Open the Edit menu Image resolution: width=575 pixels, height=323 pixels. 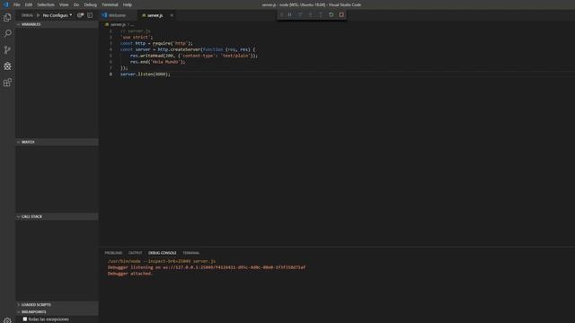click(28, 4)
